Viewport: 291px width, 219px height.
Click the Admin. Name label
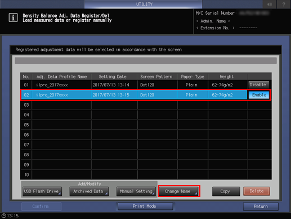pyautogui.click(x=213, y=21)
